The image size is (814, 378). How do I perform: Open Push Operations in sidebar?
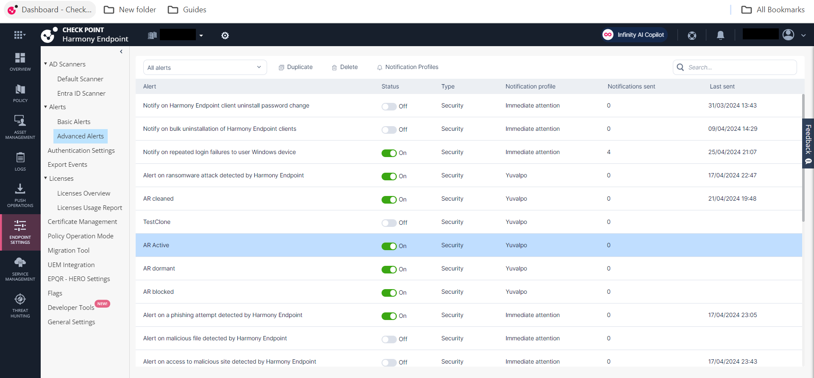pos(20,196)
